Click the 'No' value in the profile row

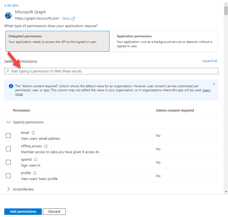(158, 176)
